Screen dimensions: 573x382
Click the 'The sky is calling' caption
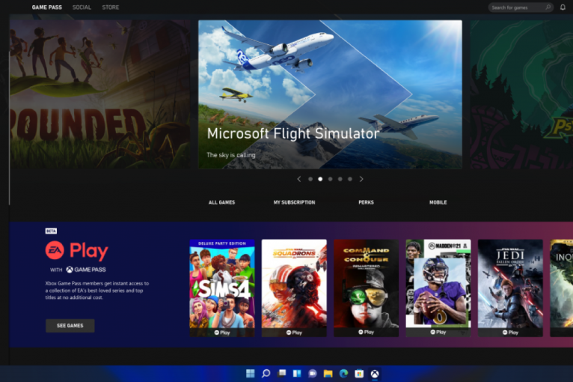[x=231, y=155]
